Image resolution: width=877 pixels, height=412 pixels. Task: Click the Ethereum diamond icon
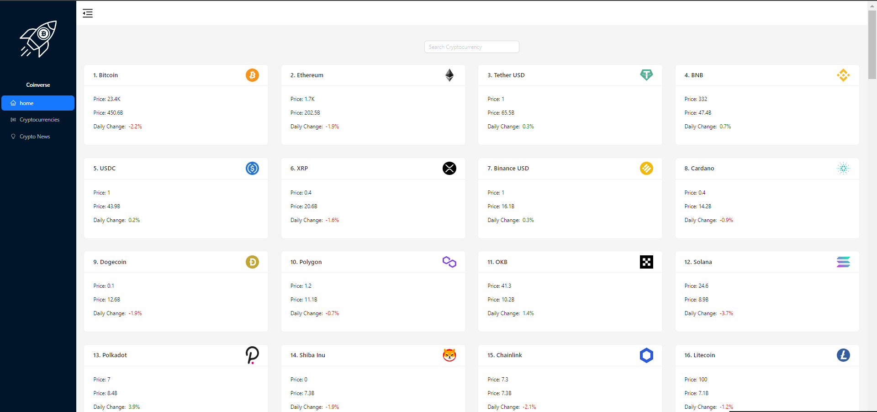(x=449, y=75)
